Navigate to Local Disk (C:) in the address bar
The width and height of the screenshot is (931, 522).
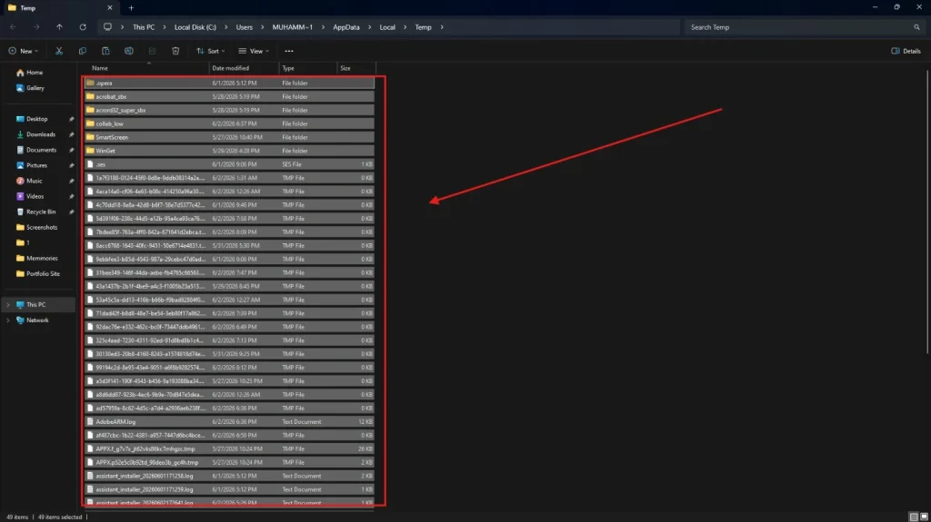pos(195,27)
